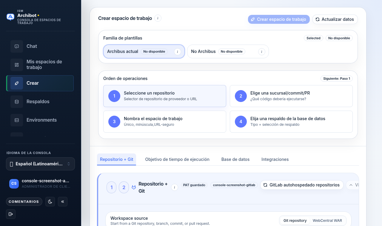Switch to Integraciones tab
The image size is (382, 226).
tap(275, 159)
